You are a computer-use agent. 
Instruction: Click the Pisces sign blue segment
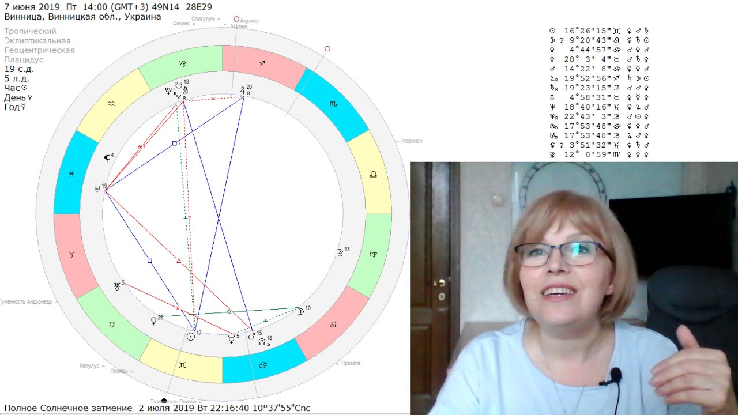click(x=71, y=173)
